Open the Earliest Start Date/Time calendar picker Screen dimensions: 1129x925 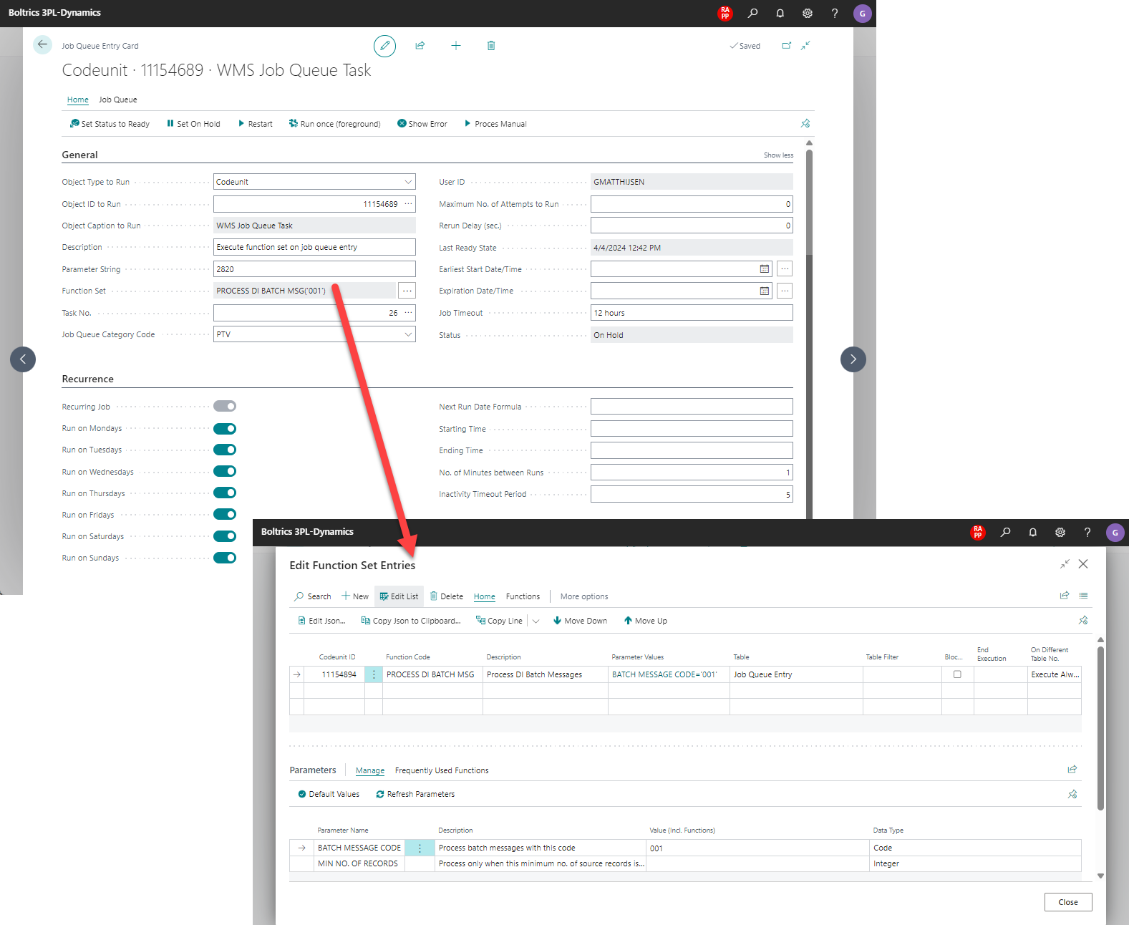(x=764, y=269)
